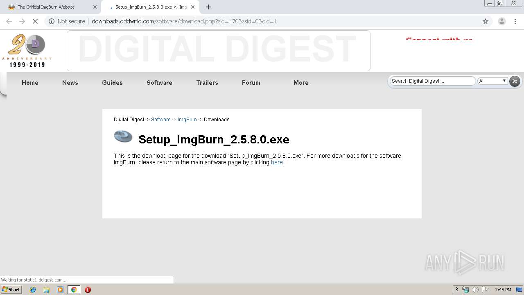Screen dimensions: 524x295
Task: Launch Internet Explorer from the taskbar
Action: [33, 290]
